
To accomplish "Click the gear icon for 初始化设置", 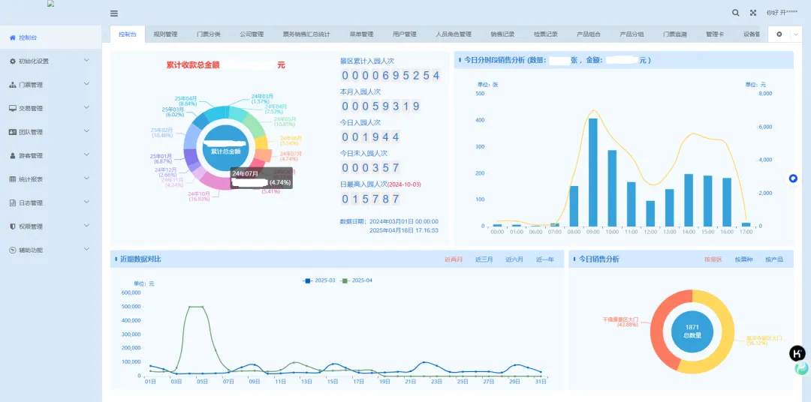I will [x=12, y=61].
